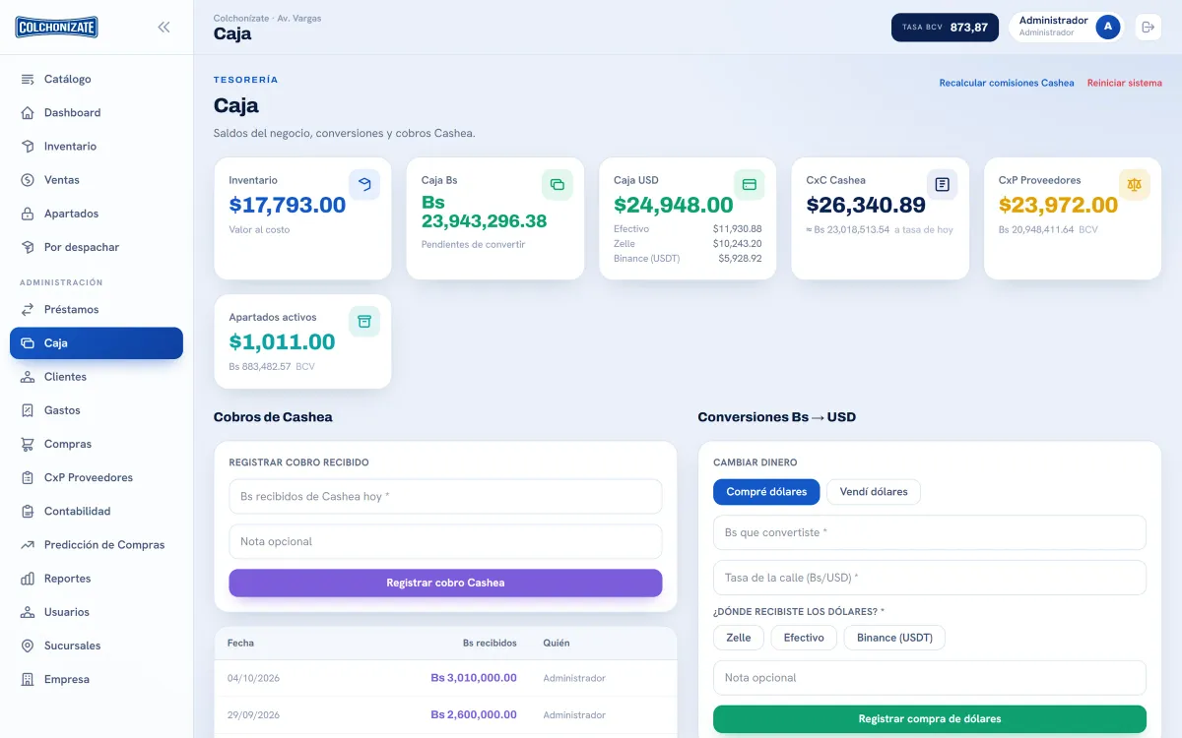
Task: Click the date 29/09/2026 row
Action: point(445,715)
